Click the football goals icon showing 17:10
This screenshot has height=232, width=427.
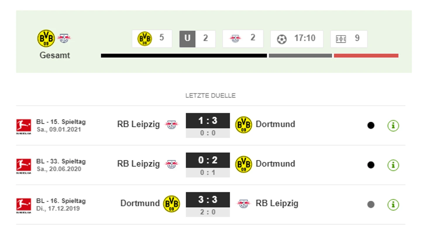pos(282,39)
